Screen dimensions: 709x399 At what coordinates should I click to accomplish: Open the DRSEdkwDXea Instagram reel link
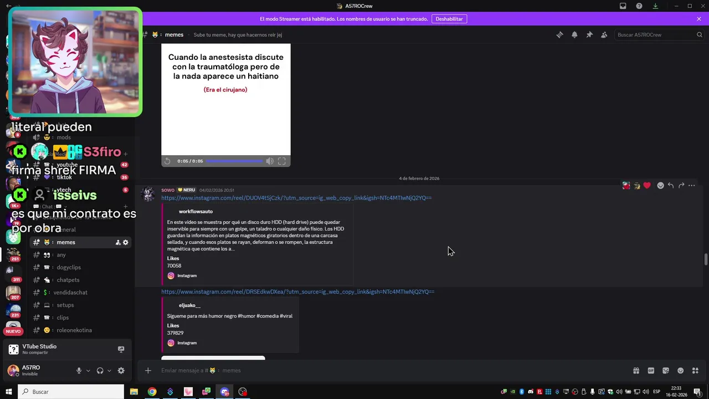298,291
